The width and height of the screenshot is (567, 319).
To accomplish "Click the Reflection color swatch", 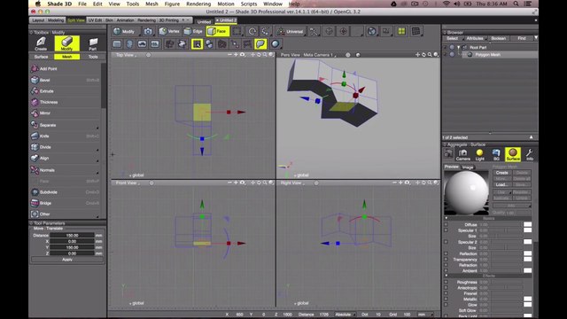I will pos(528,253).
